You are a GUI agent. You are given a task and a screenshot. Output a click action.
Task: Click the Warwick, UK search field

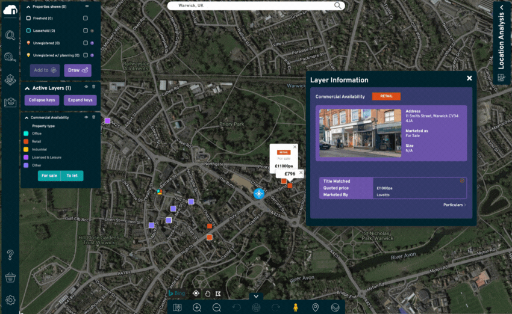[x=256, y=5]
